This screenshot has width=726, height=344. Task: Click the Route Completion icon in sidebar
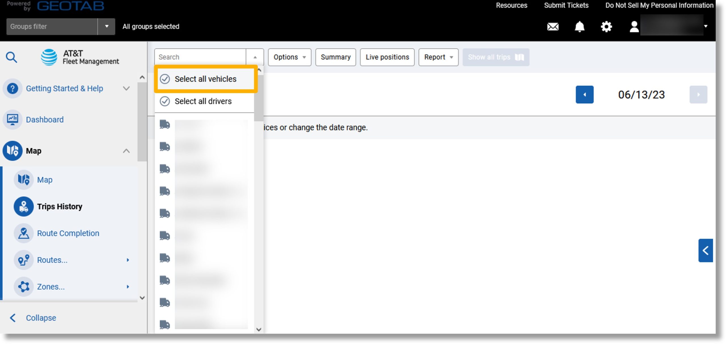23,233
